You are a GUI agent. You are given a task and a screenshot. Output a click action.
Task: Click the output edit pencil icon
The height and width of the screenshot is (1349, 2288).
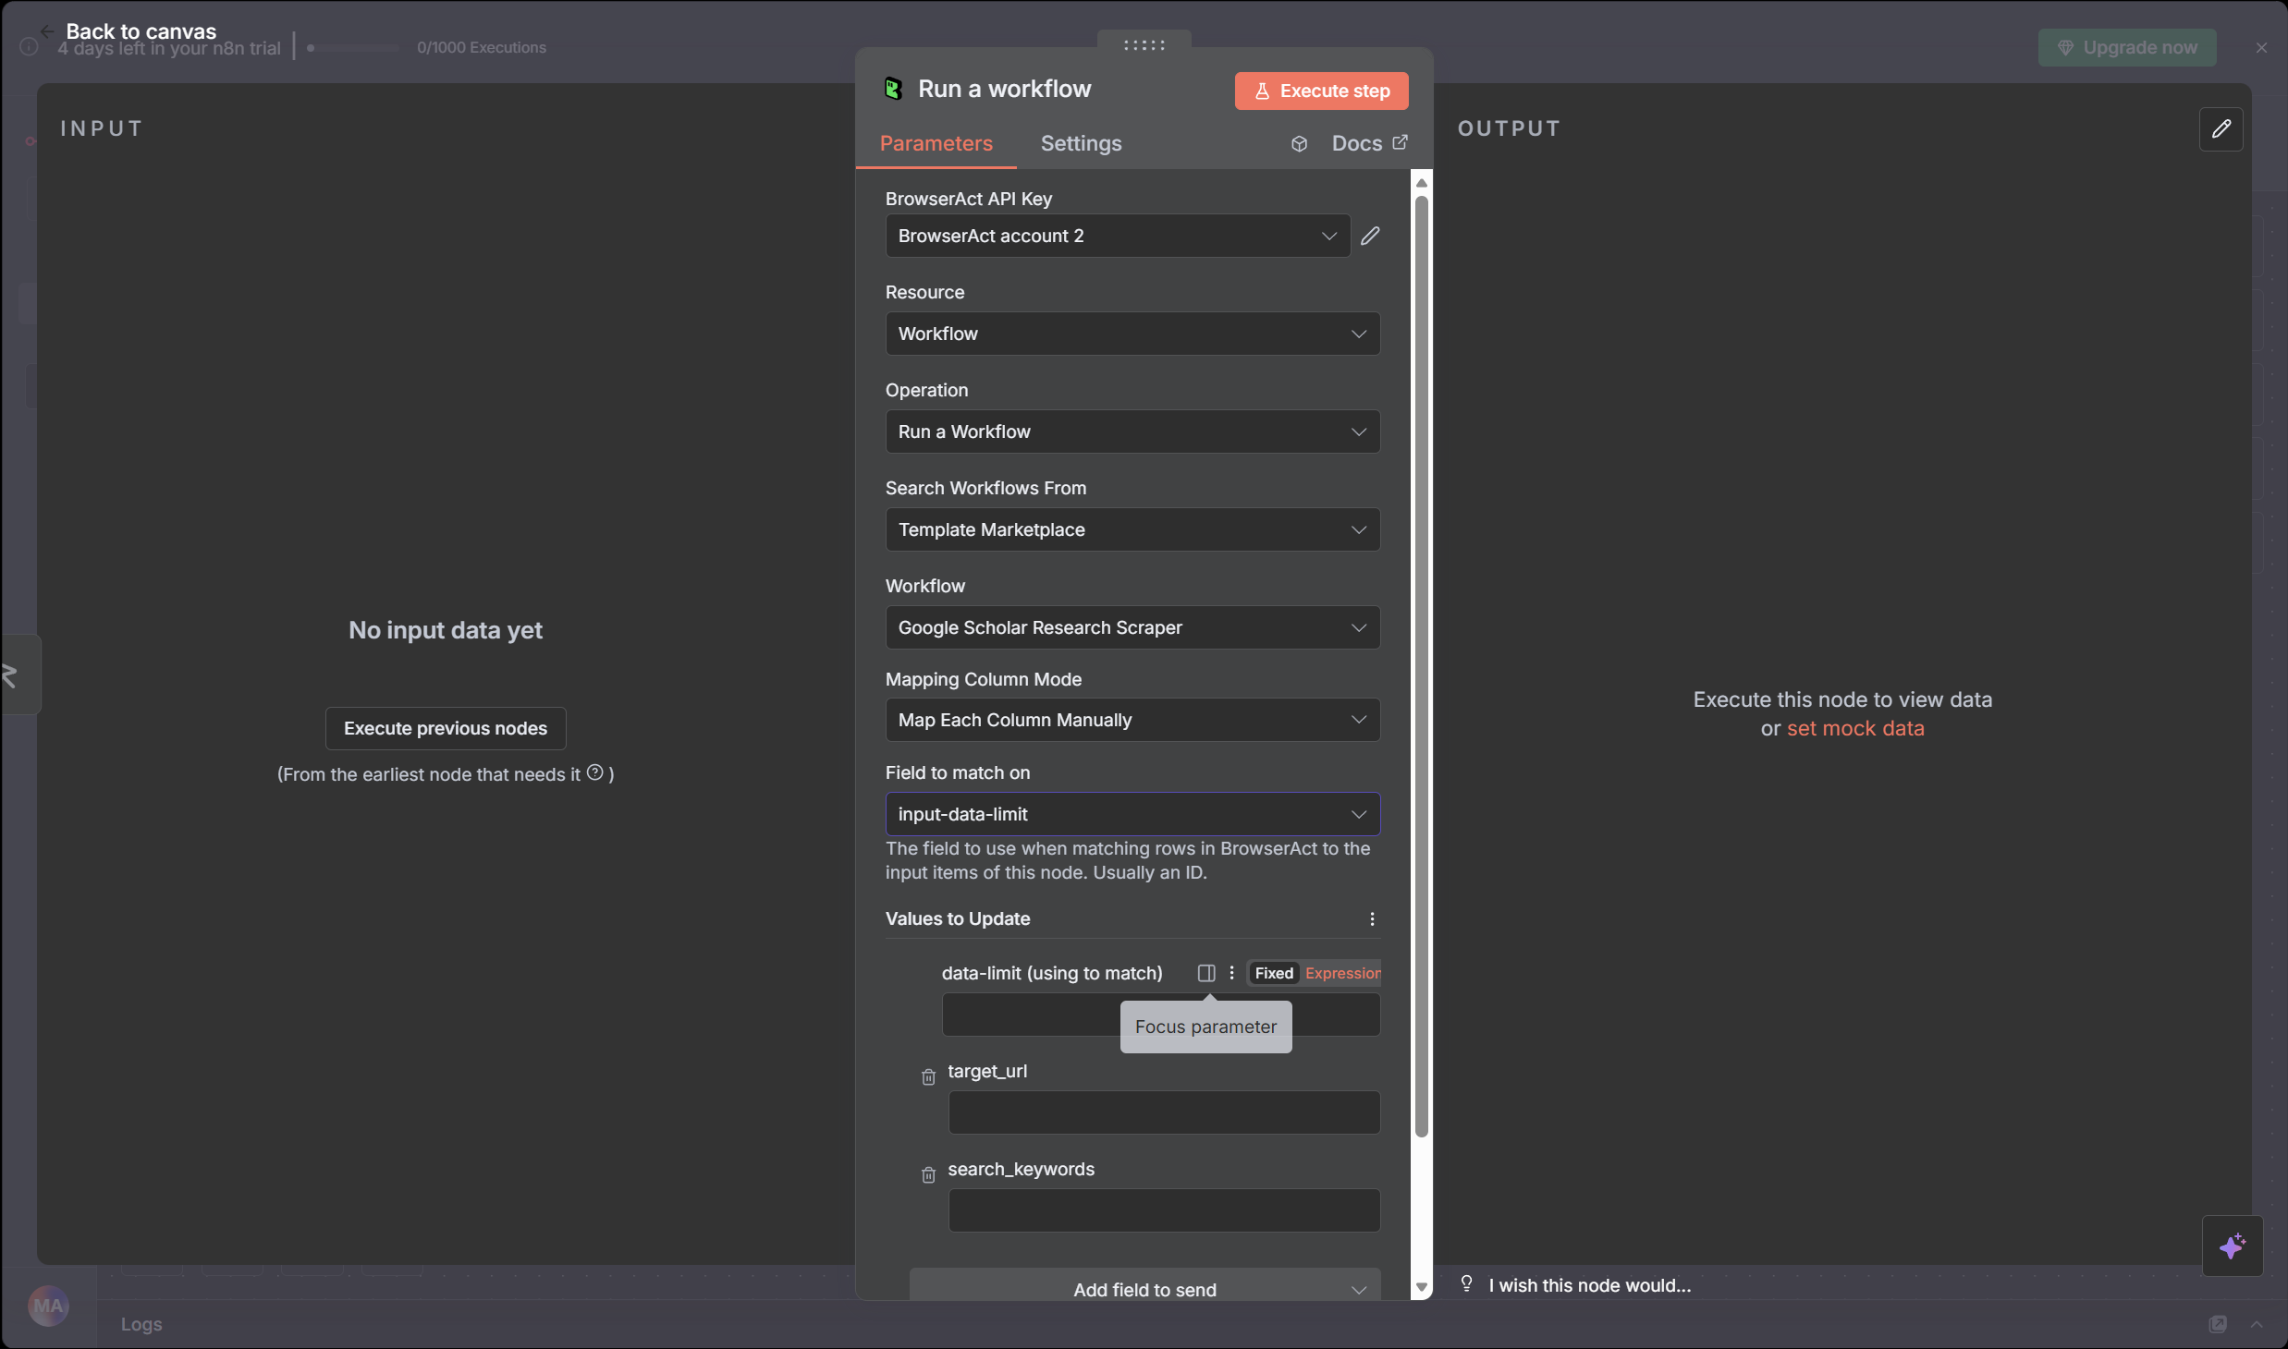point(2221,128)
